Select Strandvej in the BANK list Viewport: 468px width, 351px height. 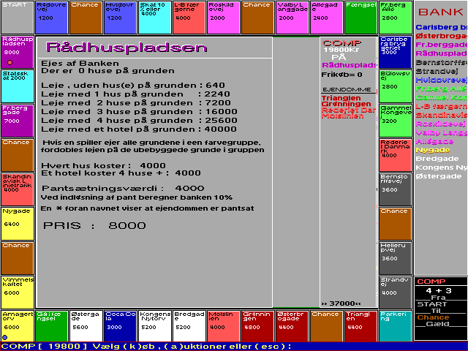pos(437,72)
